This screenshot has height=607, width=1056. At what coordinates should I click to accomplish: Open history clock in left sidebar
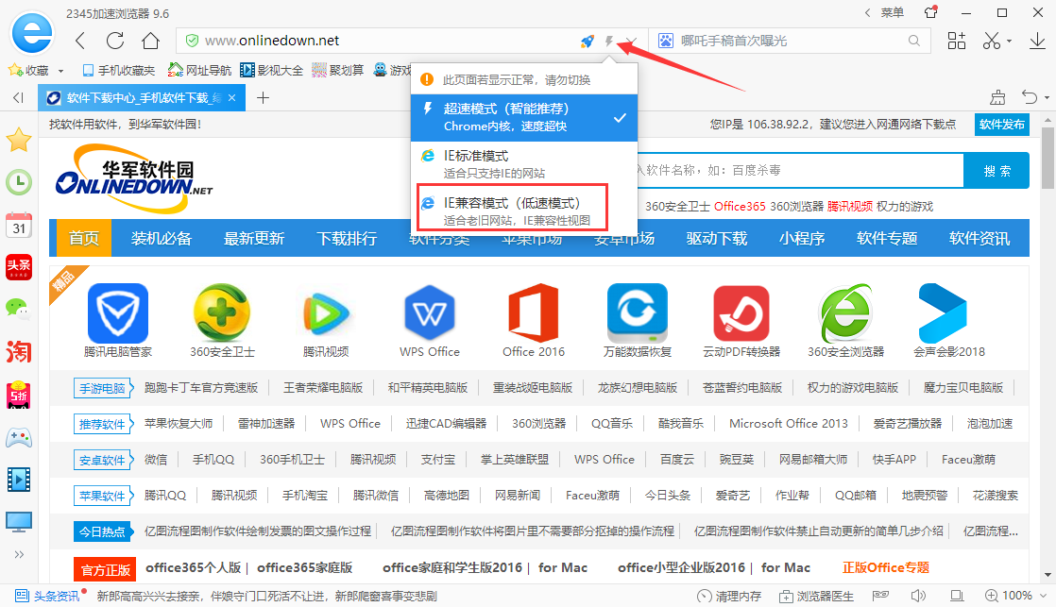pyautogui.click(x=19, y=181)
